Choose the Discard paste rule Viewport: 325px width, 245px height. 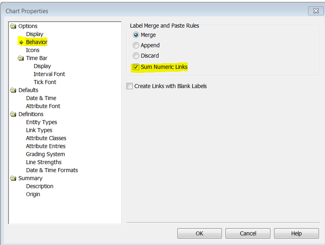136,56
